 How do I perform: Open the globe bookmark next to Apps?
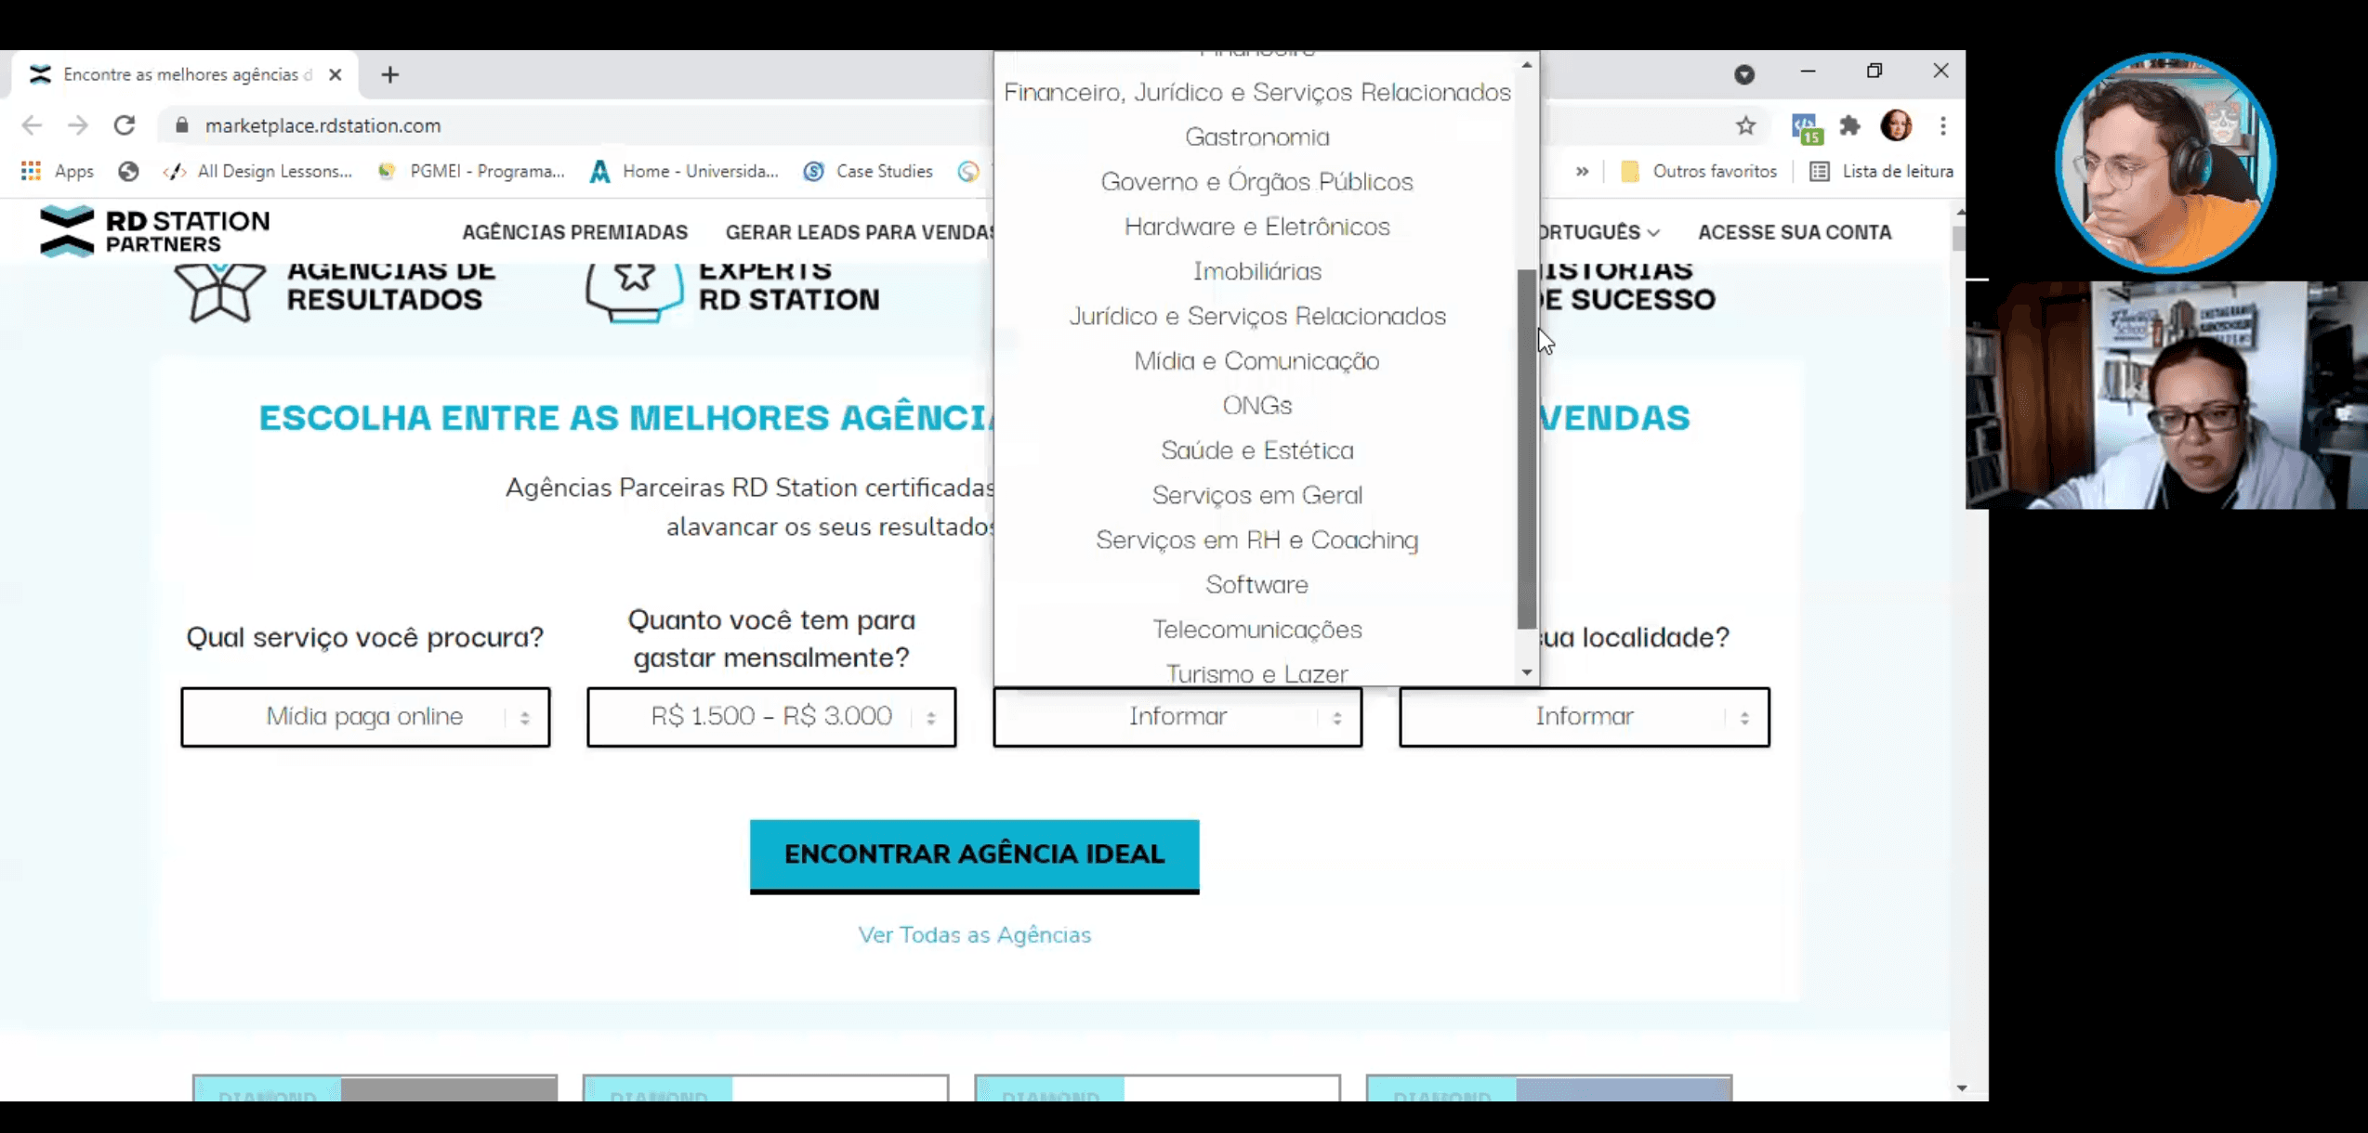point(128,171)
